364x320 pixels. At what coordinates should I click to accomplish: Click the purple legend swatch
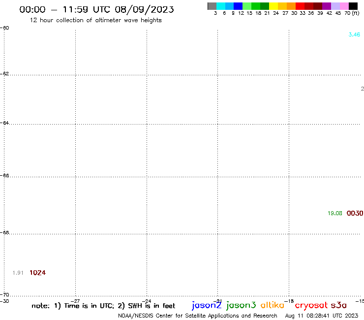[x=327, y=6]
